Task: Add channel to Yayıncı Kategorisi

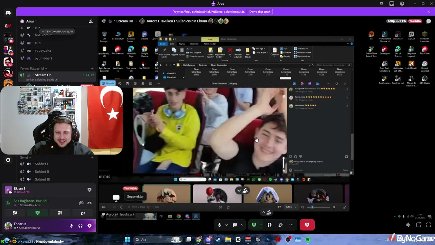Action: tap(92, 68)
